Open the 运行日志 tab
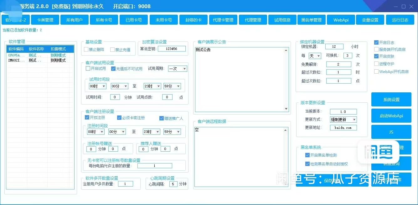This screenshot has width=418, height=205. point(400,19)
